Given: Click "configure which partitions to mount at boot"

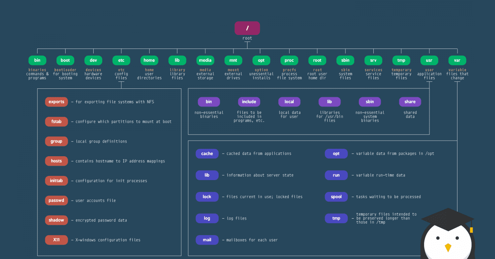Looking at the screenshot, I should pos(123,122).
